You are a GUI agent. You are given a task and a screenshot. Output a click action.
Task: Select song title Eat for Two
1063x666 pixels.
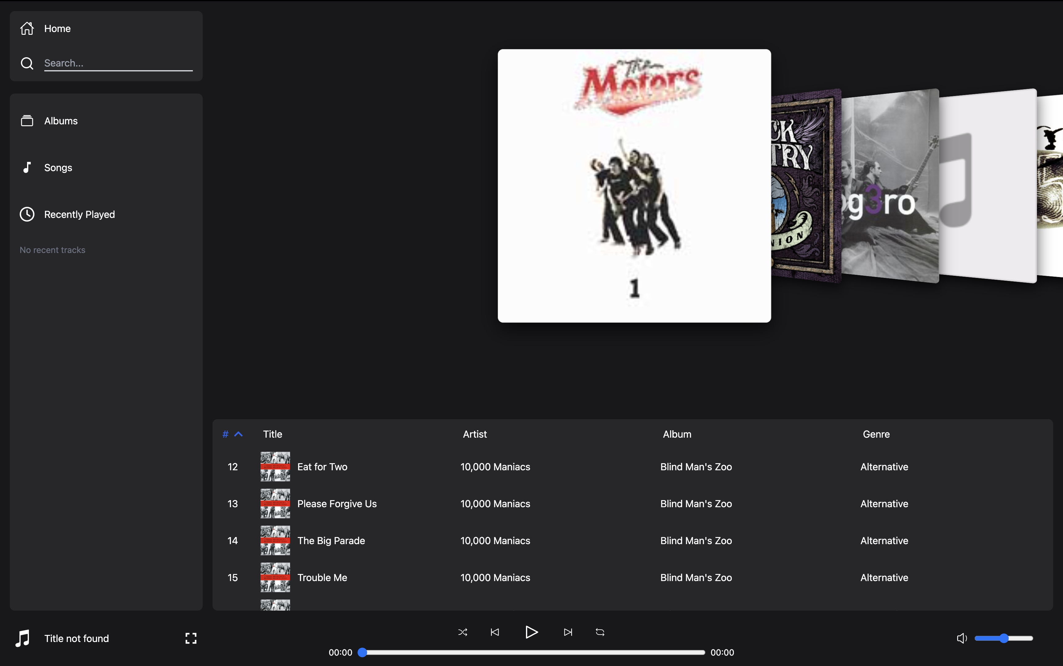tap(322, 467)
